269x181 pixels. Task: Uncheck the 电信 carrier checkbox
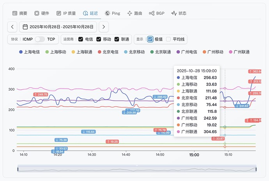pyautogui.click(x=80, y=39)
